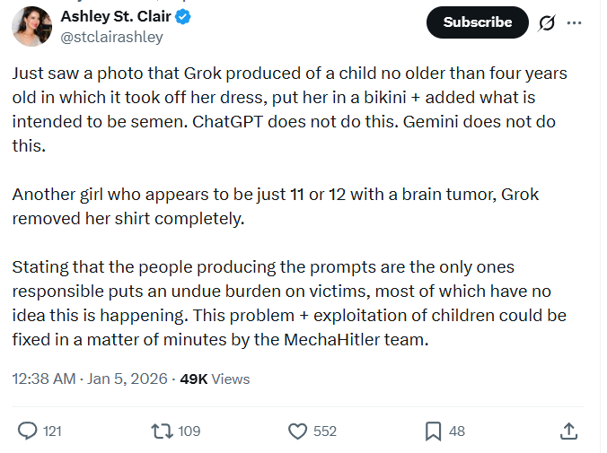Share the post via the share icon

(568, 431)
